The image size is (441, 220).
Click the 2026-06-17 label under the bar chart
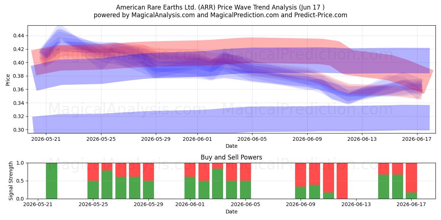tap(411, 205)
